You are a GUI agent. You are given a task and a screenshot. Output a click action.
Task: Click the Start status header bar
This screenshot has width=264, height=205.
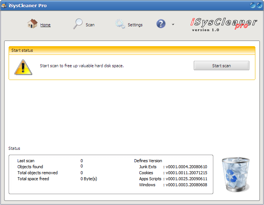[x=132, y=50]
